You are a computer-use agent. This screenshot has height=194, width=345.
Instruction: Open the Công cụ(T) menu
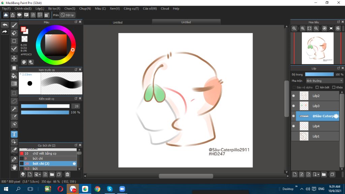[131, 8]
